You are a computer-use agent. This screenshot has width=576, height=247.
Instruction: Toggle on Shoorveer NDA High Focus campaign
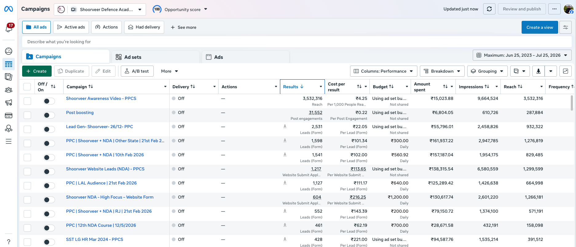[x=49, y=200]
